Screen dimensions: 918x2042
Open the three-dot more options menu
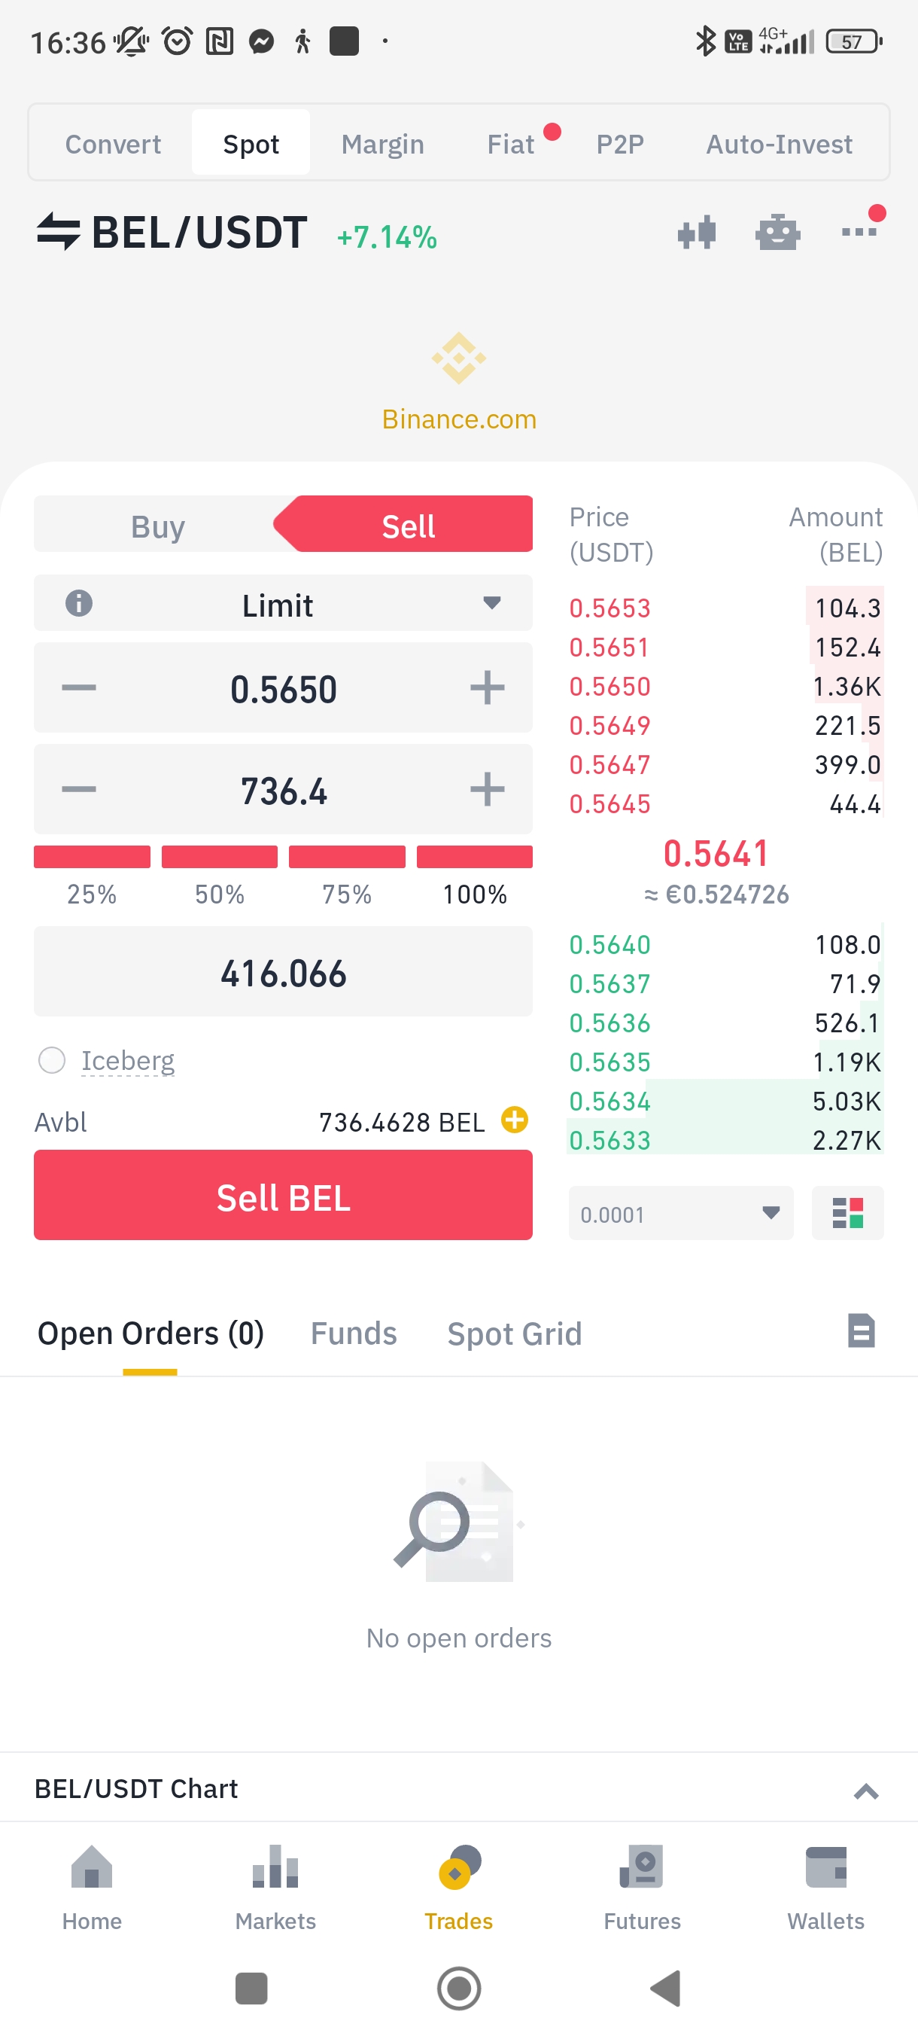[859, 230]
